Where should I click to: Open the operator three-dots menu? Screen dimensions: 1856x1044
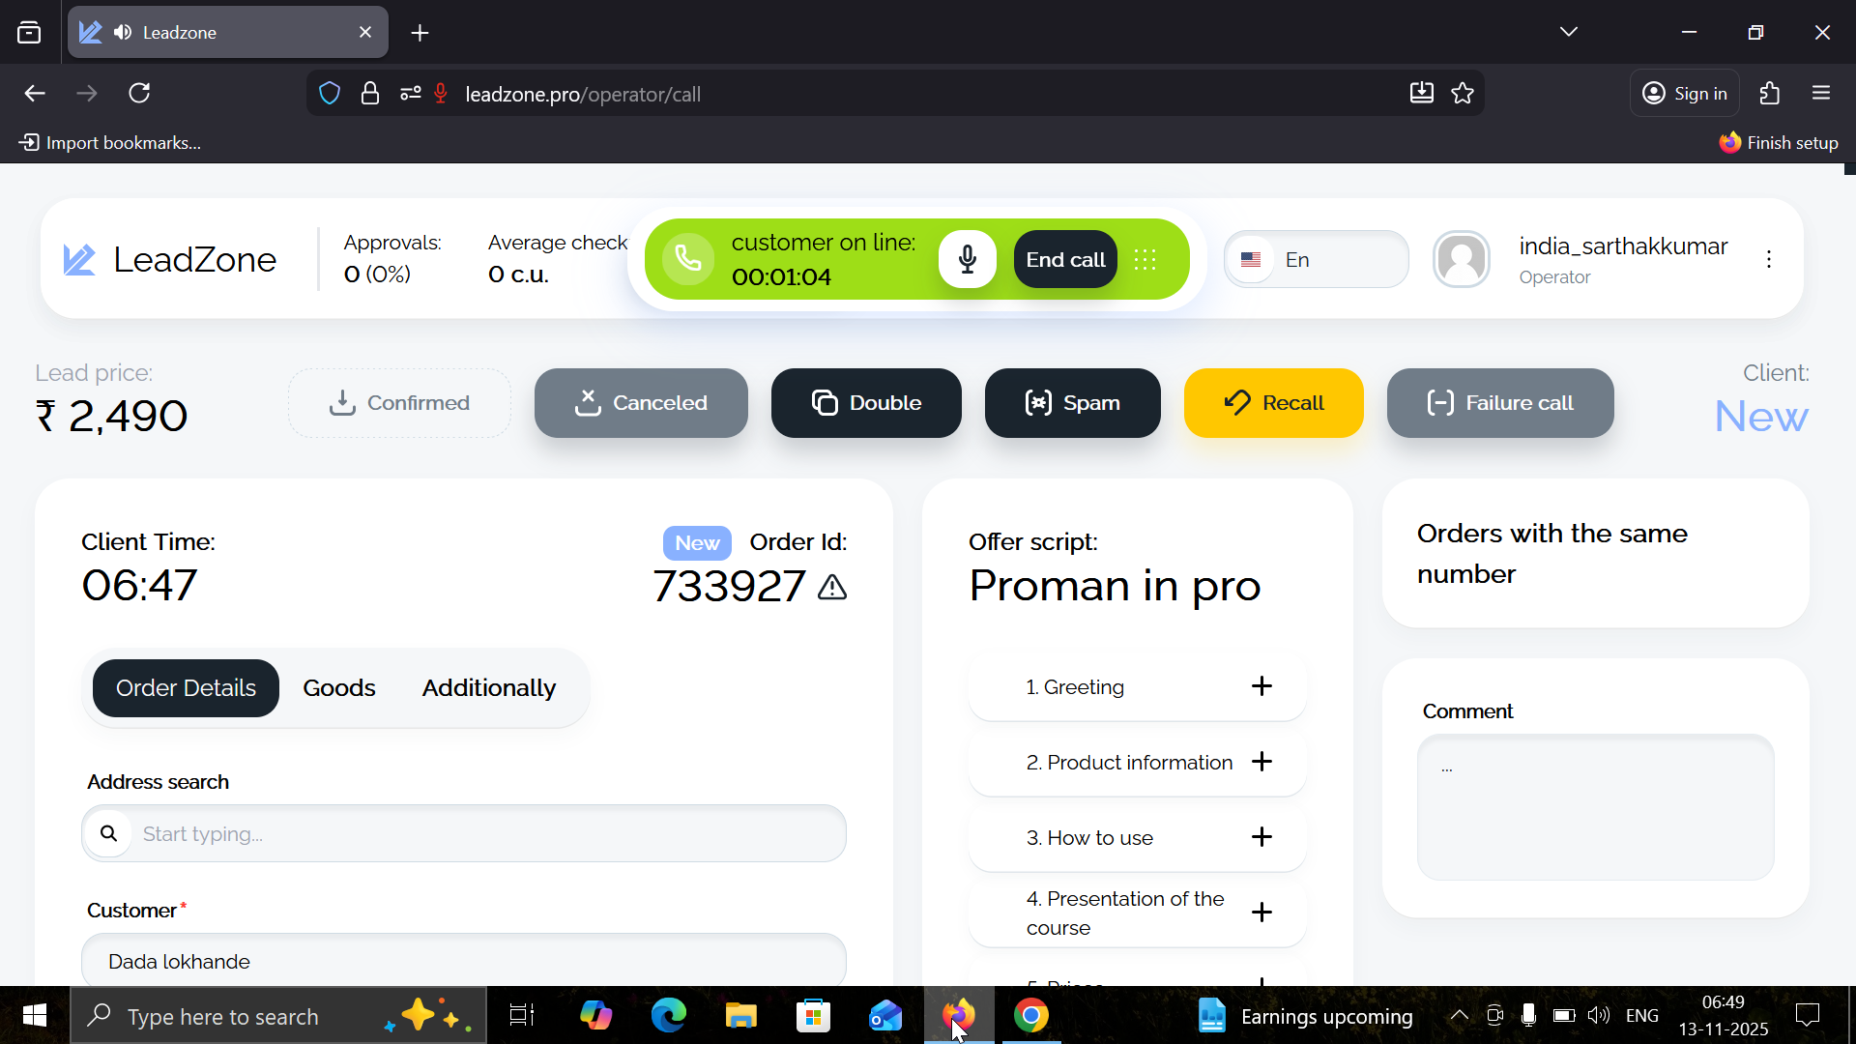[1768, 259]
